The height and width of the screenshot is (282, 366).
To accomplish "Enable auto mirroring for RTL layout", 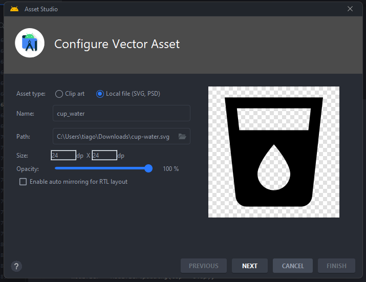I will coord(23,182).
